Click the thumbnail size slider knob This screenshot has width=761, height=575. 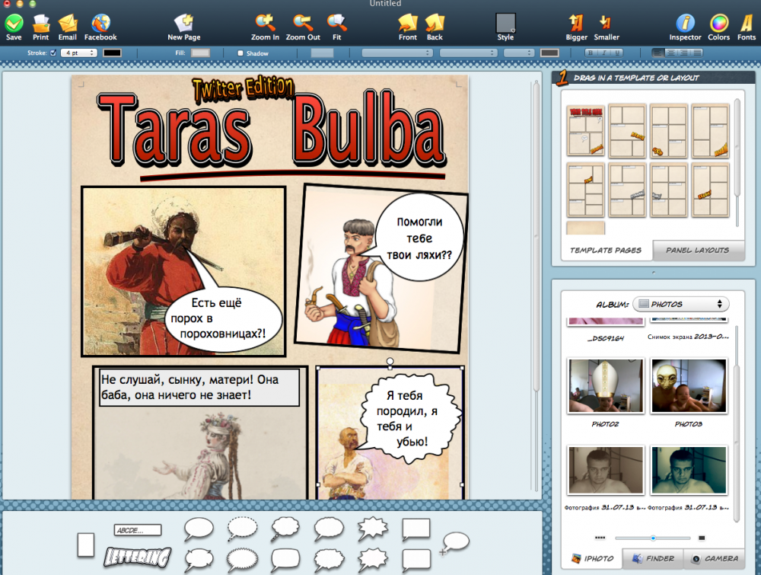[x=653, y=538]
